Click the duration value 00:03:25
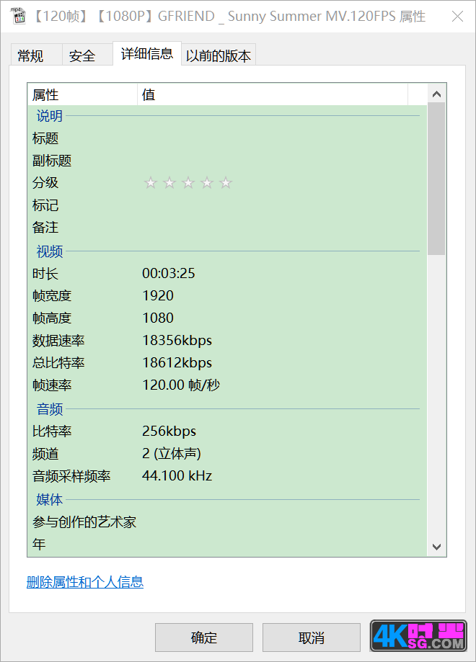 [x=169, y=274]
